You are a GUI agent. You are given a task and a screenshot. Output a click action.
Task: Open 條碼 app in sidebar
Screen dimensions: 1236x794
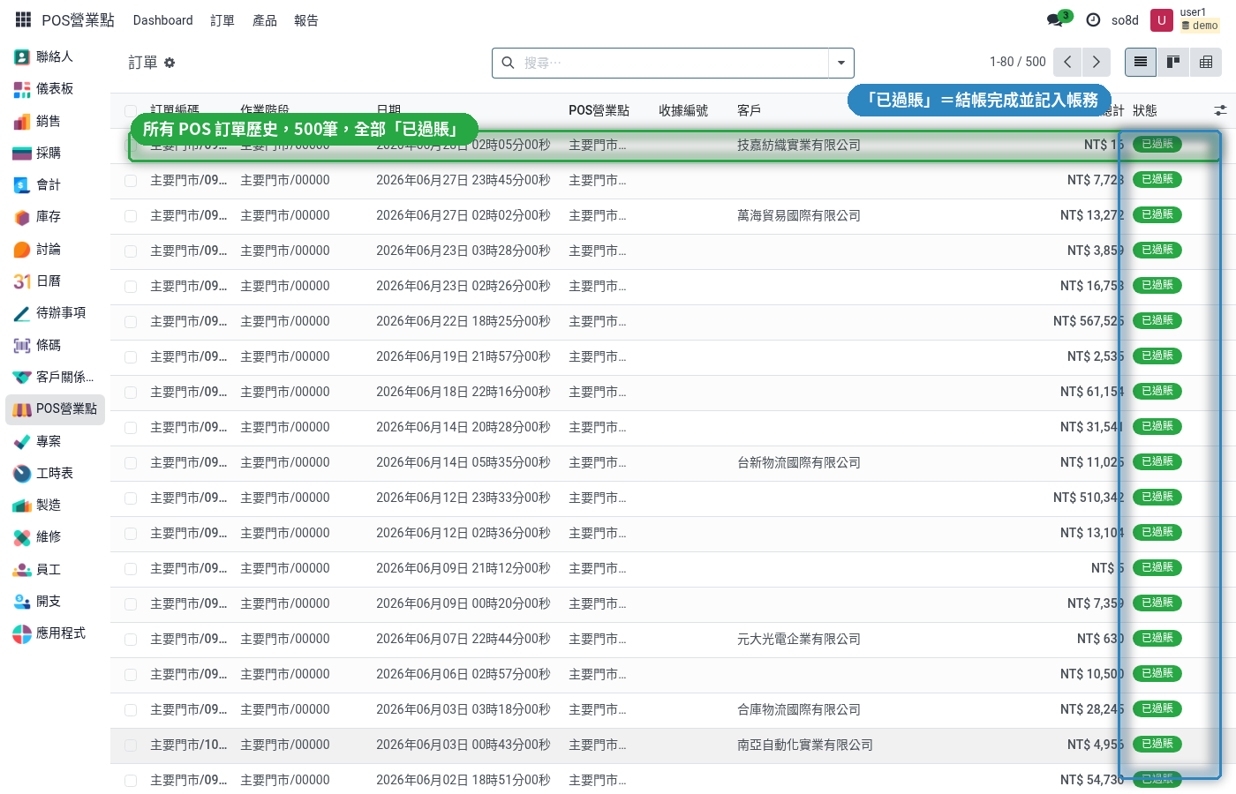click(55, 345)
